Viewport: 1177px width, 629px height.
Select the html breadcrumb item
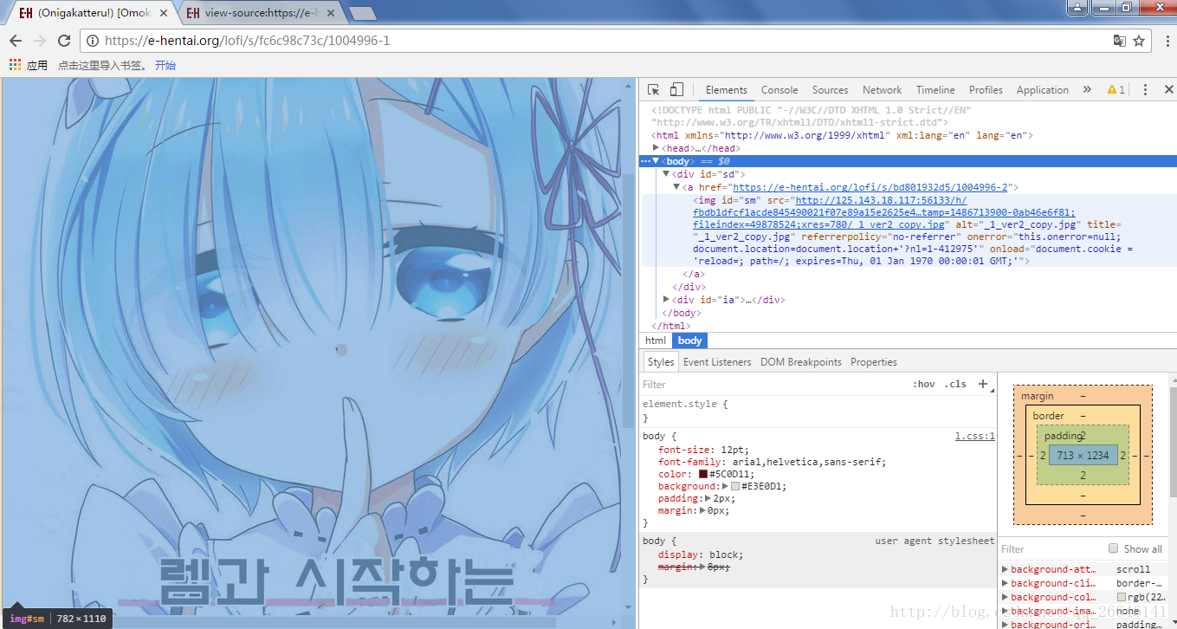[656, 340]
